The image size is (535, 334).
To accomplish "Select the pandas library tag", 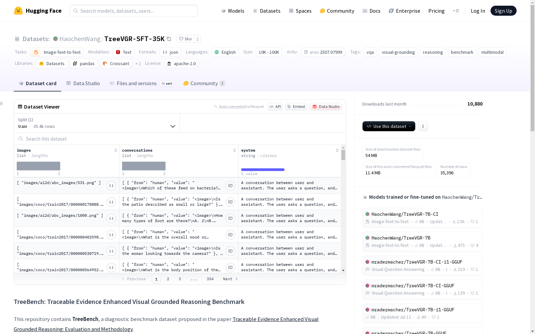I will point(84,63).
